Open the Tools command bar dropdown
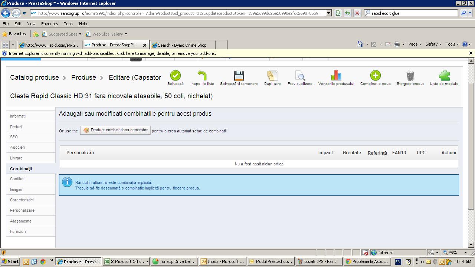This screenshot has height=267, width=475. (452, 44)
